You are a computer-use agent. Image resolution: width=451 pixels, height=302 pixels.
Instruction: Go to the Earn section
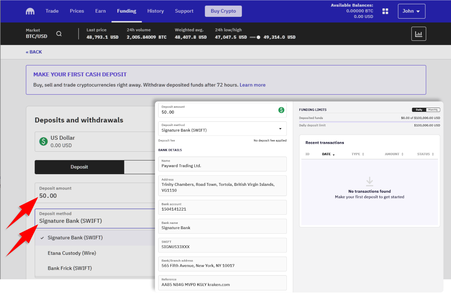(x=100, y=11)
